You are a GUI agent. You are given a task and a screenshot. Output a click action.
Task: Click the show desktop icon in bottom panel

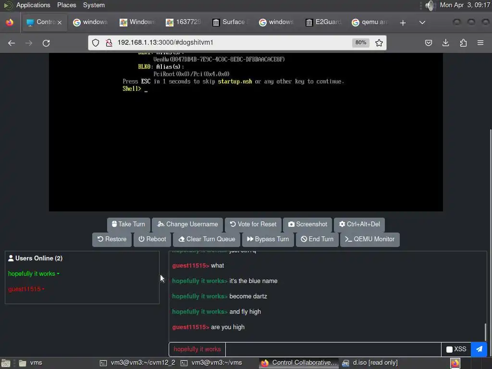tap(6, 363)
